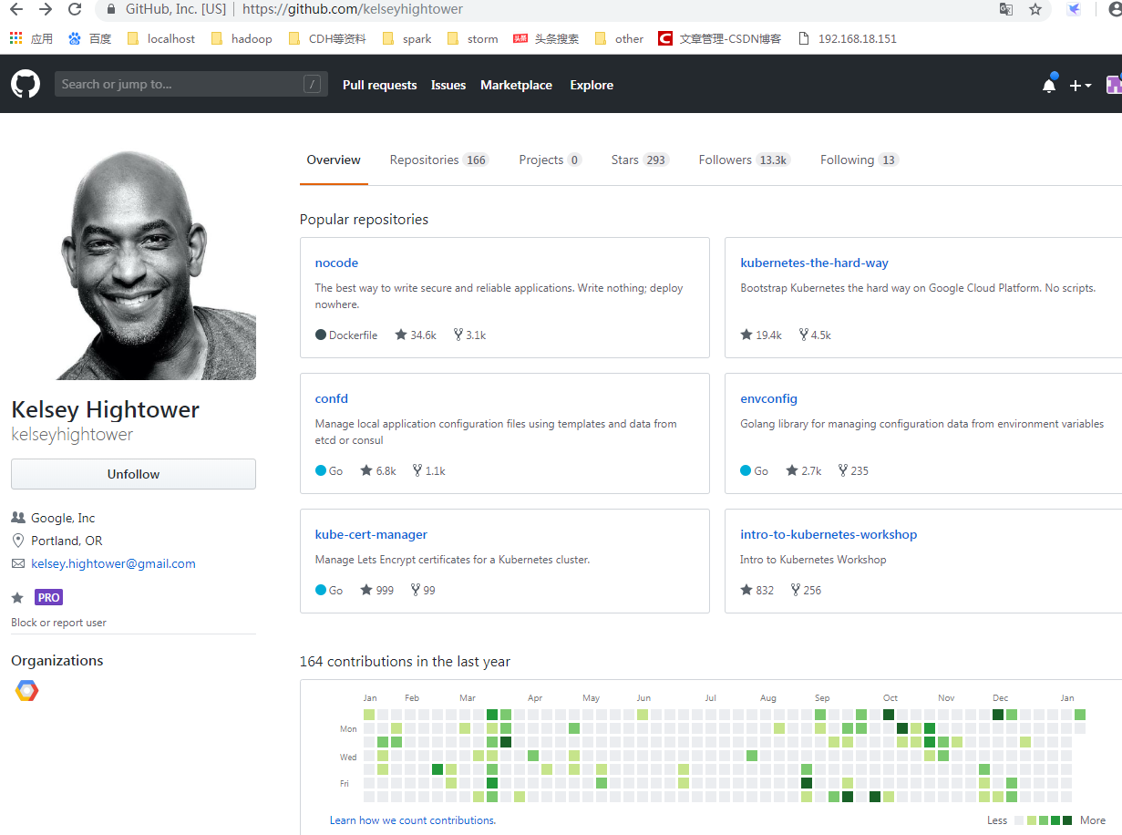1122x835 pixels.
Task: Switch to the Repositories tab
Action: pyautogui.click(x=439, y=160)
